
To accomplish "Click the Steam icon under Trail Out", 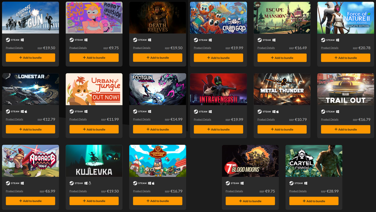I will click(x=323, y=112).
